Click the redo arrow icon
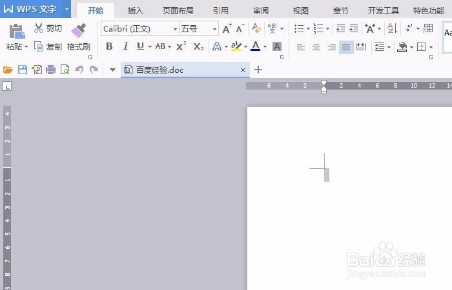 94,70
